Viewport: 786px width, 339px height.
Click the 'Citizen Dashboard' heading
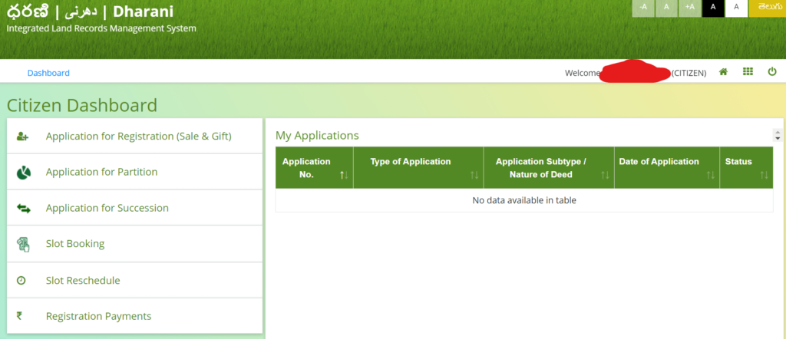[x=82, y=106]
